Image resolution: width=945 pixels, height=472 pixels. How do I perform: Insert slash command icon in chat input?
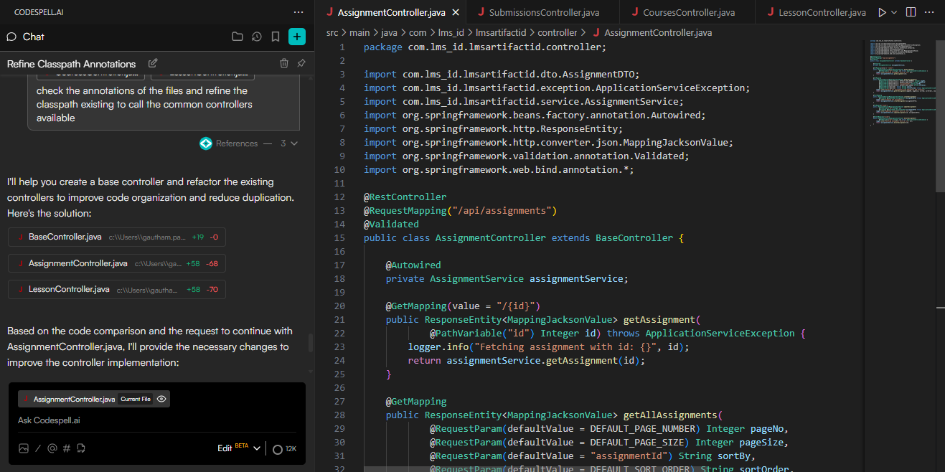pyautogui.click(x=38, y=448)
